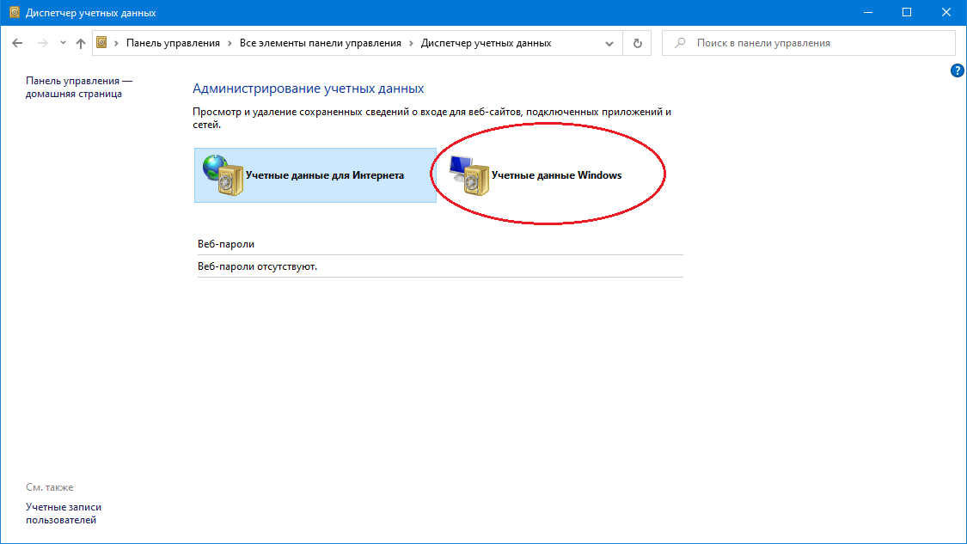
Task: Click the 'См. также' label
Action: pyautogui.click(x=49, y=487)
